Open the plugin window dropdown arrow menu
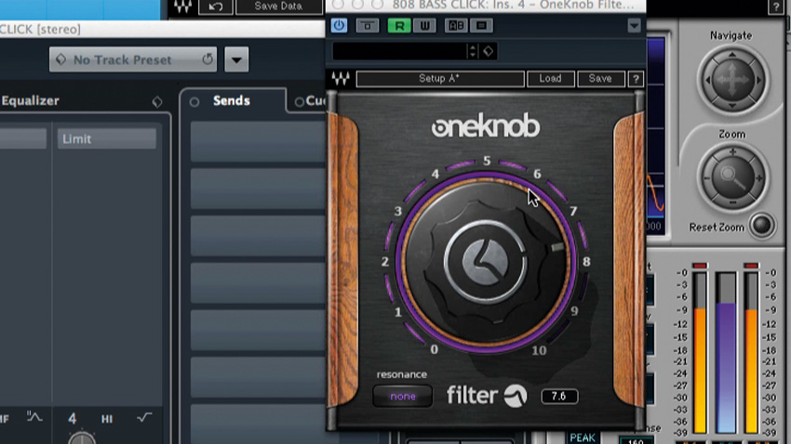 [634, 25]
